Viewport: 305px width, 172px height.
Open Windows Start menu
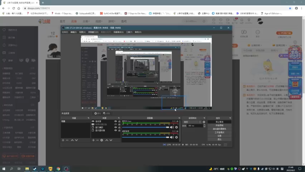pyautogui.click(x=4, y=169)
